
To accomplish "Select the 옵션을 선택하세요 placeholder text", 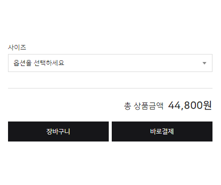I will pyautogui.click(x=39, y=63).
